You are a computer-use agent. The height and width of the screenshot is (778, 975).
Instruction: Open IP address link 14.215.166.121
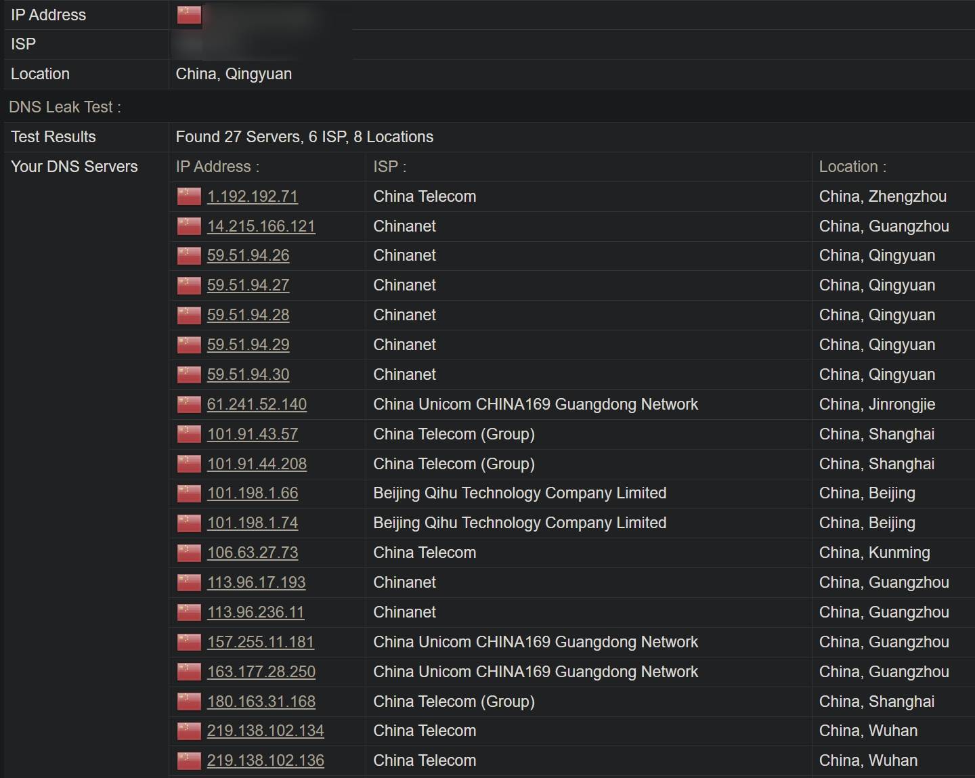point(261,226)
